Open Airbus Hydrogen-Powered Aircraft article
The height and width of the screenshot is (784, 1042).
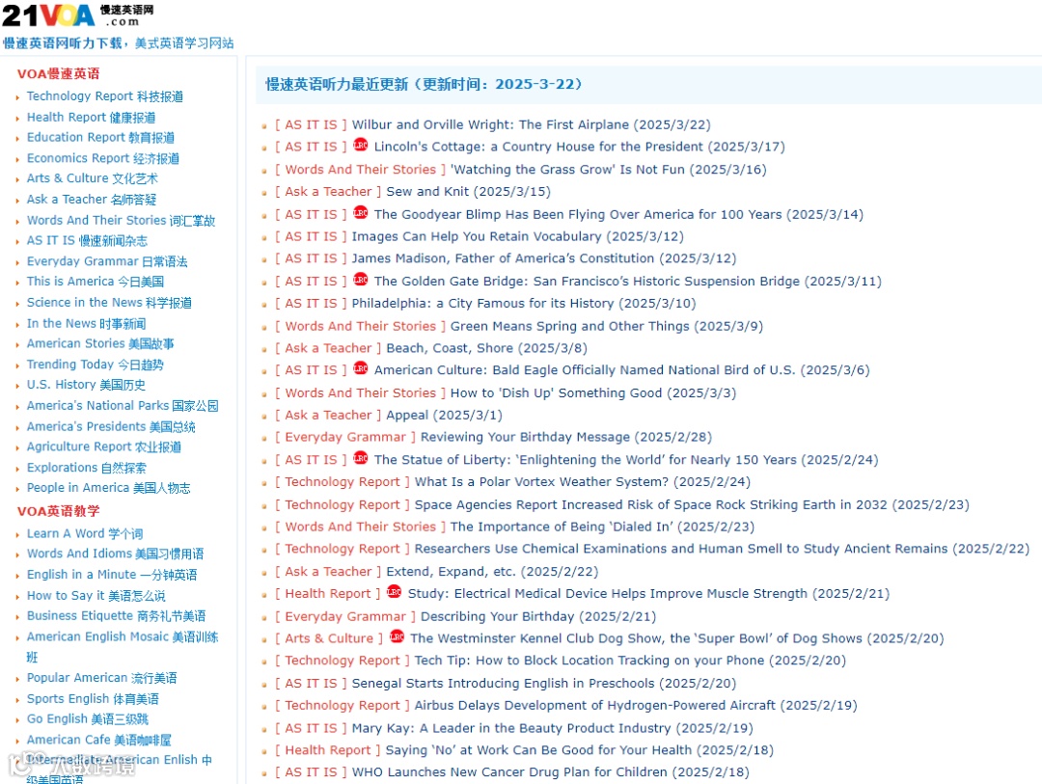coord(636,706)
